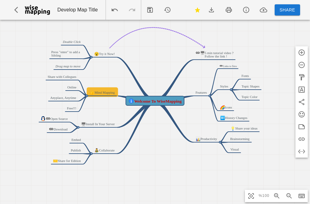Open the link icon beside Open Source

(x=48, y=118)
